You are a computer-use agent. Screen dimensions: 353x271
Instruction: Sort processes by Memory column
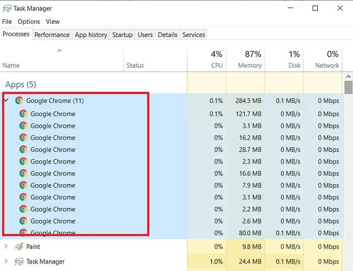(x=246, y=60)
